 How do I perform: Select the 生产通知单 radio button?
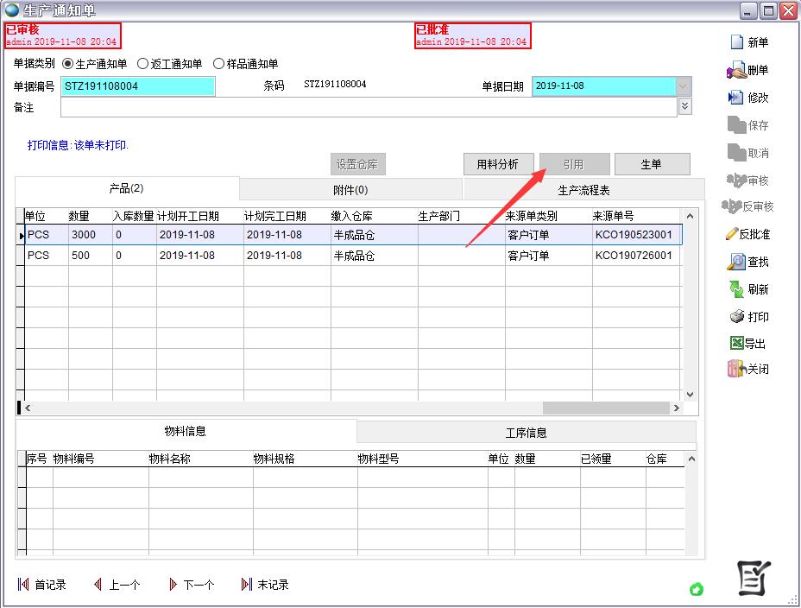[68, 64]
